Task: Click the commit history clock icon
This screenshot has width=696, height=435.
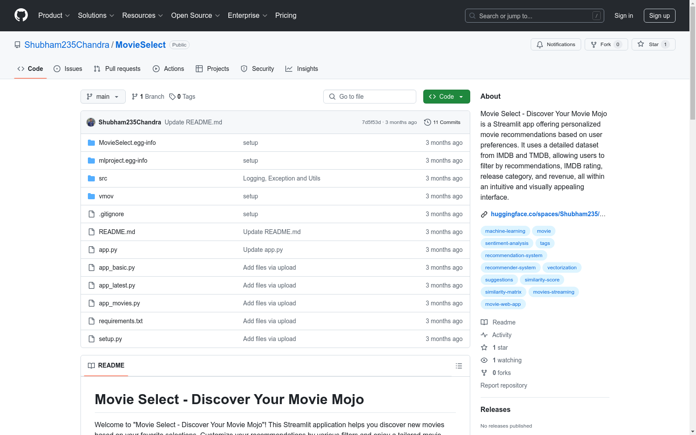Action: (x=427, y=122)
